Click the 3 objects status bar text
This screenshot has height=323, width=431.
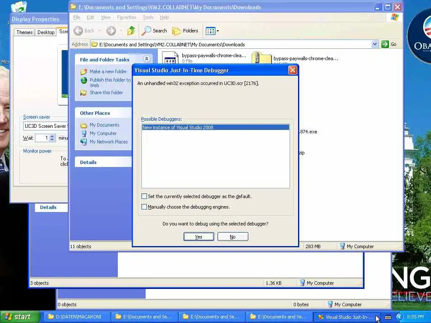click(39, 283)
